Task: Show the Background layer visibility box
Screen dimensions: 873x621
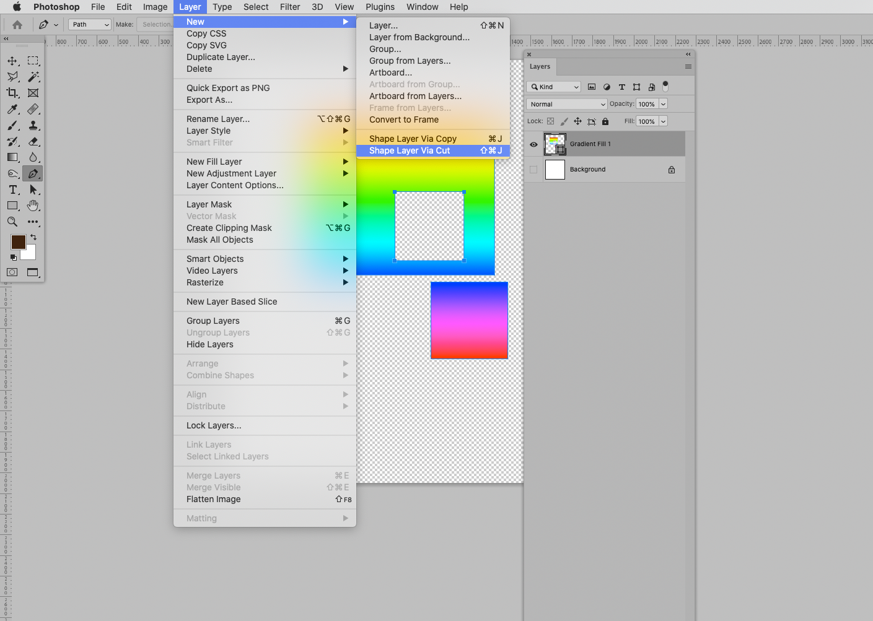Action: point(533,170)
